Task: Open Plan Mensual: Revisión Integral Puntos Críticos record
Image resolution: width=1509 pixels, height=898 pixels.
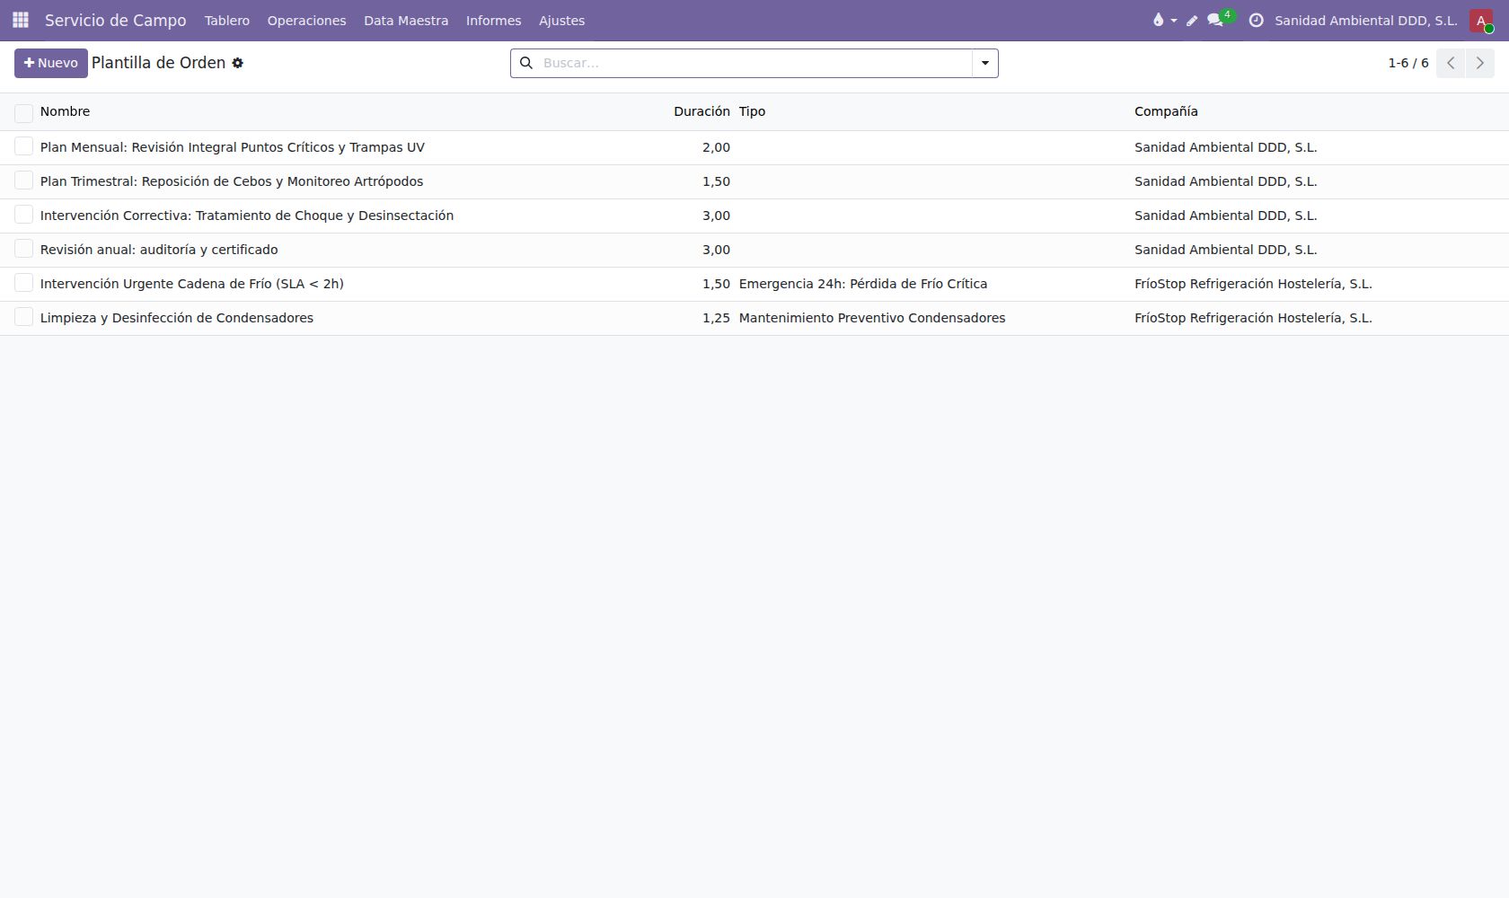Action: click(233, 147)
